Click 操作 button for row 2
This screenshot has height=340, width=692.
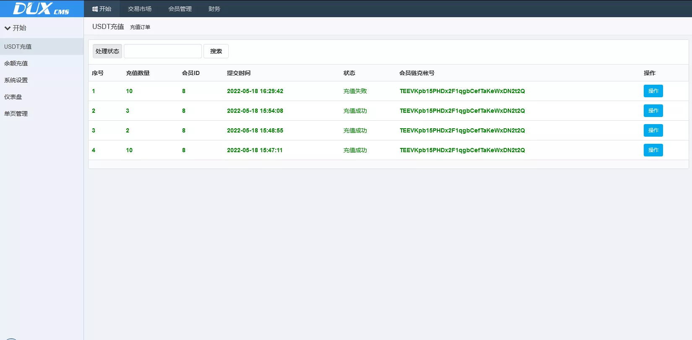click(653, 111)
